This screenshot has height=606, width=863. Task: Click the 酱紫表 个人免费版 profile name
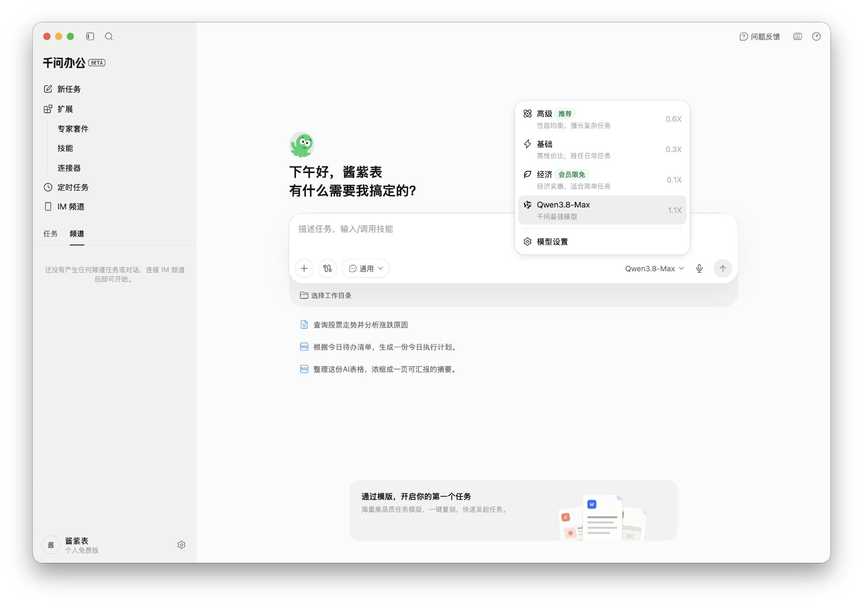[82, 545]
